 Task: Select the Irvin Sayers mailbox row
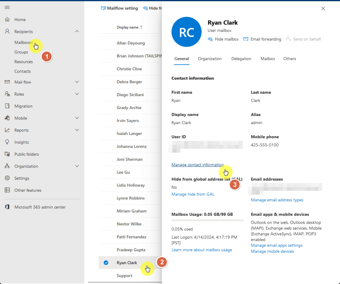(x=130, y=121)
